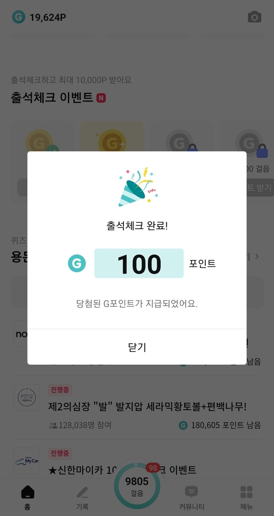Tap the G point balance icon
The width and height of the screenshot is (274, 516).
[18, 17]
